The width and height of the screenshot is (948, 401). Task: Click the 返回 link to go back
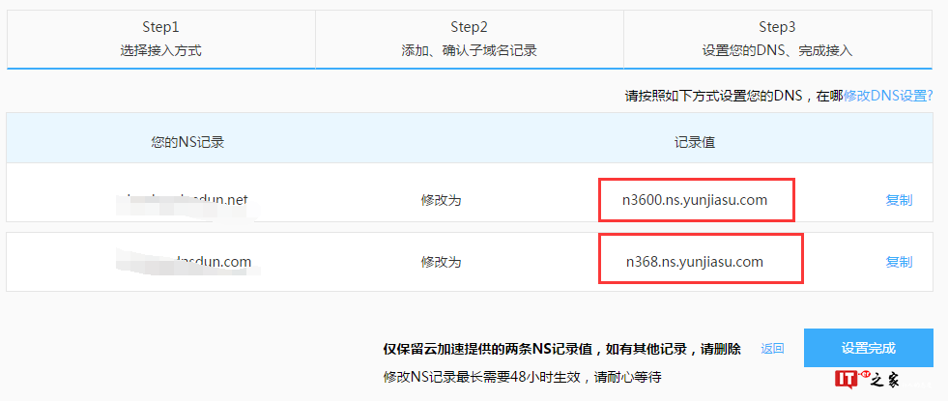772,349
